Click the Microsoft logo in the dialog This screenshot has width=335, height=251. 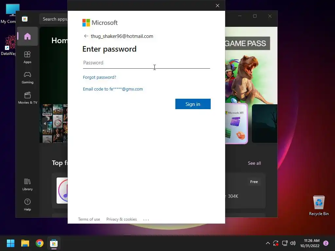100,23
